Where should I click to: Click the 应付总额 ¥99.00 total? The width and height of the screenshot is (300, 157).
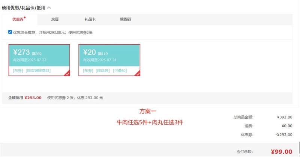pyautogui.click(x=281, y=152)
